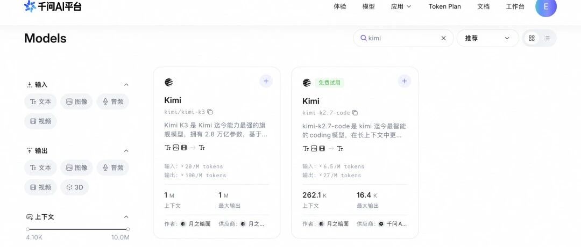Click provider icon on kimi-k3 card

pyautogui.click(x=243, y=224)
